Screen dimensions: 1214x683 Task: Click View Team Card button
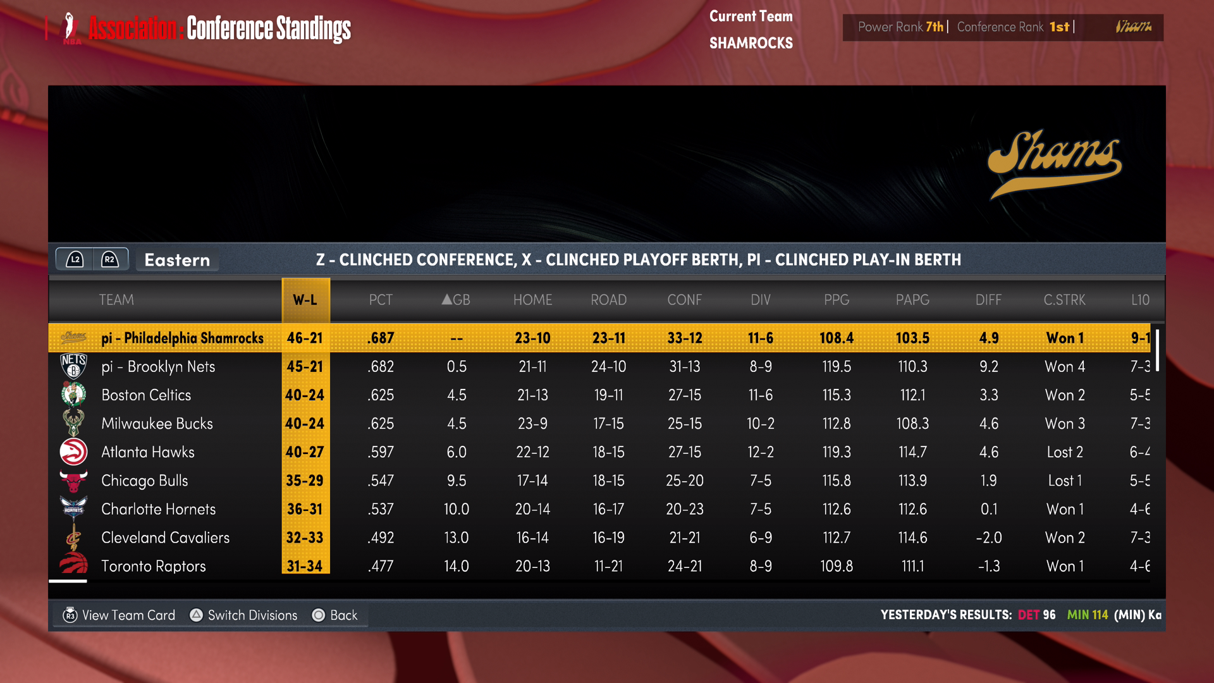coord(119,615)
